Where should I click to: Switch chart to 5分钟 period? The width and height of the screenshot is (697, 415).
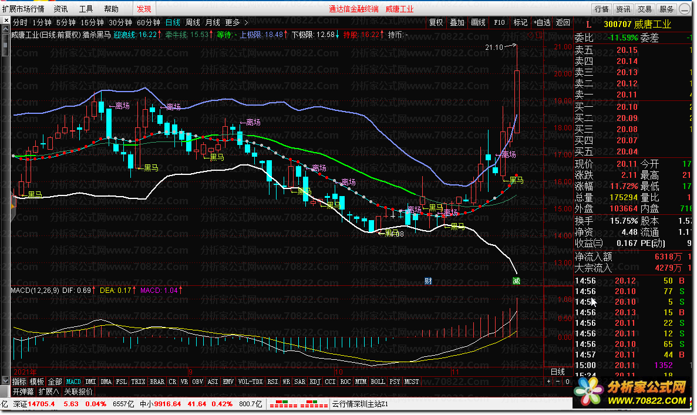[66, 22]
